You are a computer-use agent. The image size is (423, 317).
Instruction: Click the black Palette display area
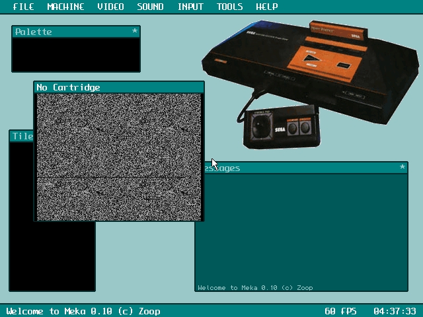pyautogui.click(x=76, y=54)
